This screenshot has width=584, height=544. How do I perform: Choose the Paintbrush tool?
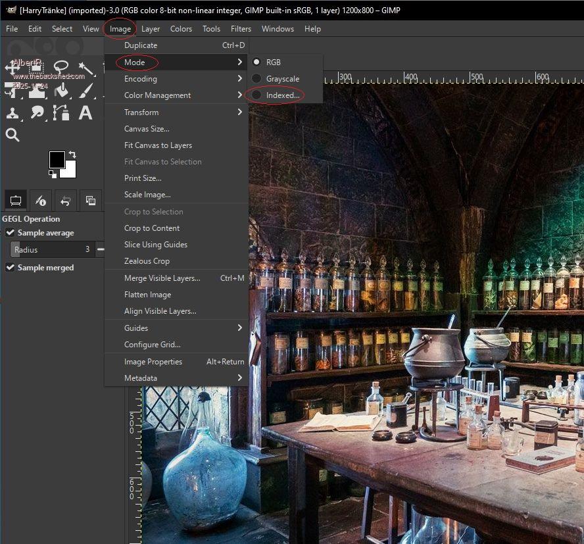click(85, 91)
